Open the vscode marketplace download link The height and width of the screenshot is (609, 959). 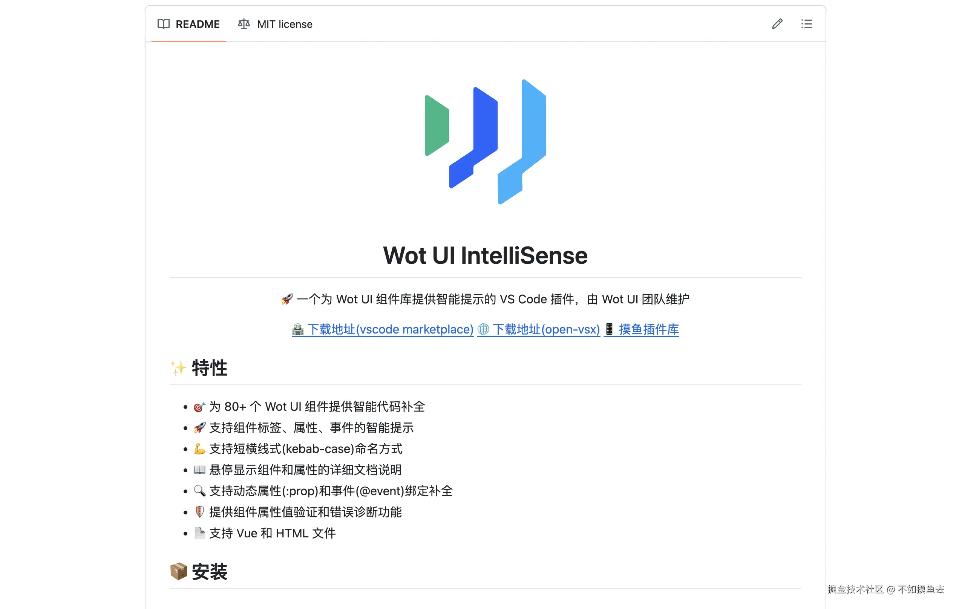[390, 329]
